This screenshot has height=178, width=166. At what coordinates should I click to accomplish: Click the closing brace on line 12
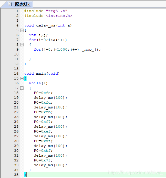pos(25,64)
